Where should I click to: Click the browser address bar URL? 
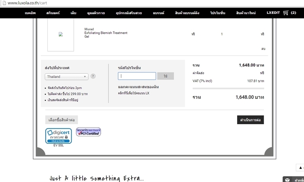[27, 3]
